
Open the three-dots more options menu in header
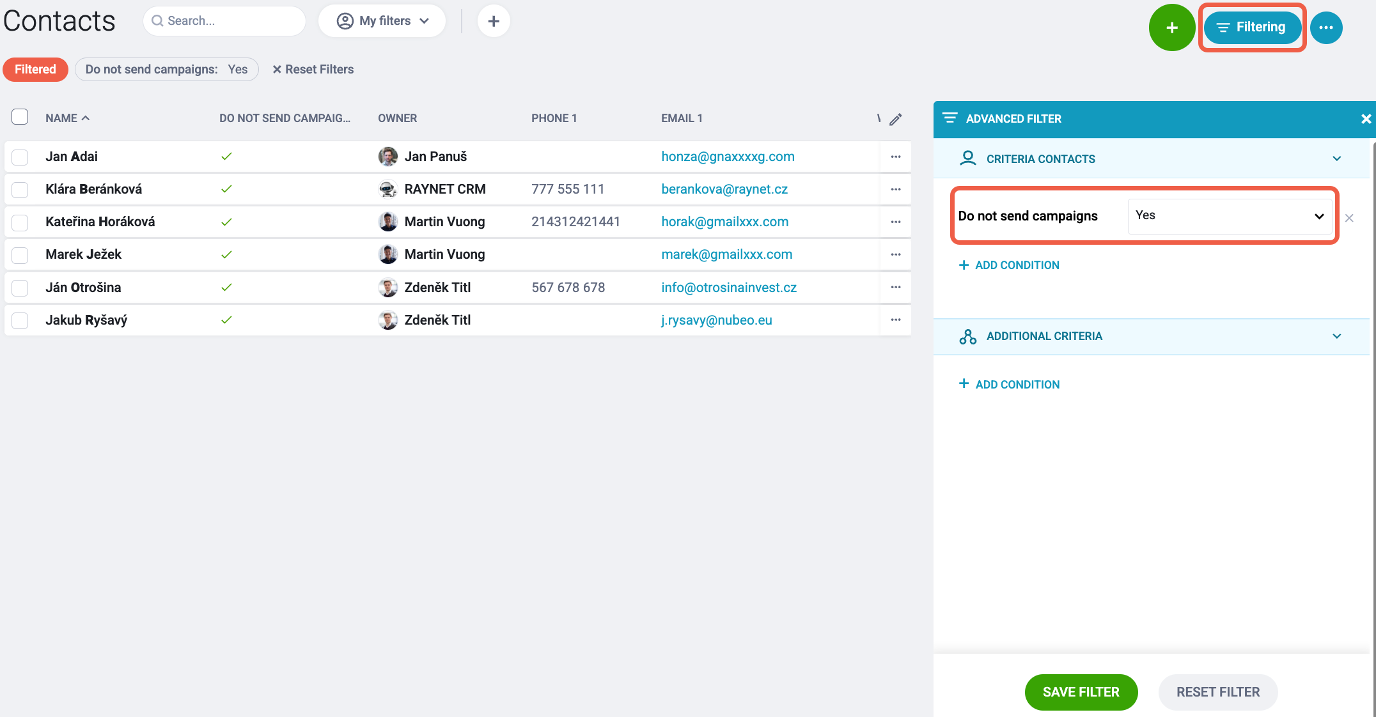[x=1326, y=27]
